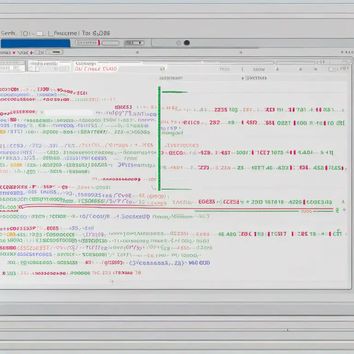This screenshot has height=354, width=354.
Task: Click the light gray circle in the top toolbar
Action: click(178, 43)
